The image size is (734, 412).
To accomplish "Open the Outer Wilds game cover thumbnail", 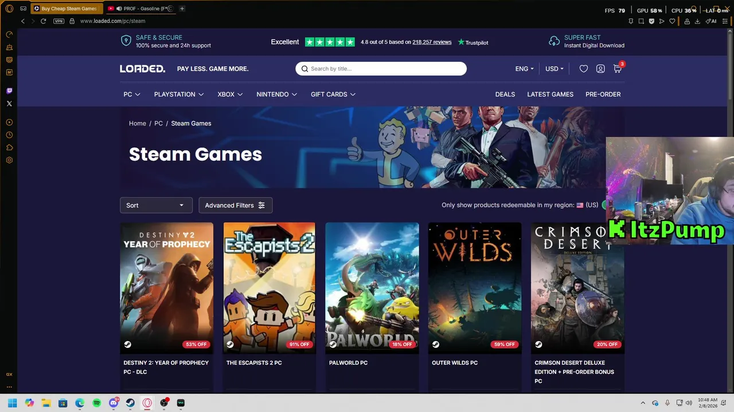I will [475, 288].
